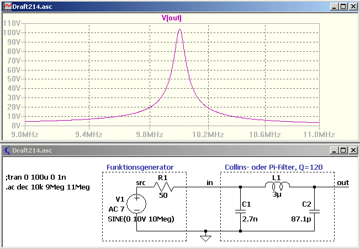Click the C1 value 2.7n
Image resolution: width=360 pixels, height=249 pixels.
point(250,219)
